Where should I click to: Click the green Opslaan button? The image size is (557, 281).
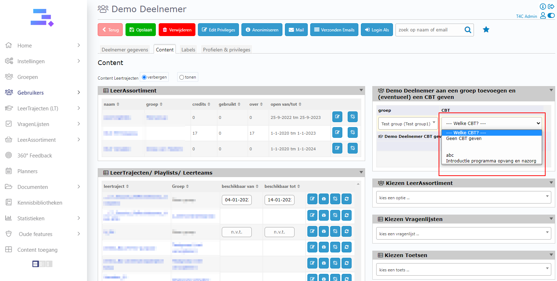click(x=141, y=30)
